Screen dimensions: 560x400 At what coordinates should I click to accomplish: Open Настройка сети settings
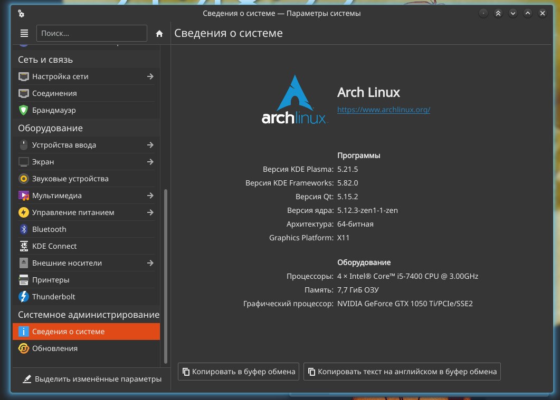tap(86, 76)
